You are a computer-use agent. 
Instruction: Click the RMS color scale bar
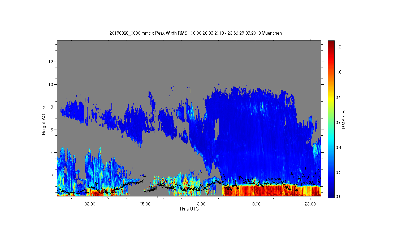(331, 119)
